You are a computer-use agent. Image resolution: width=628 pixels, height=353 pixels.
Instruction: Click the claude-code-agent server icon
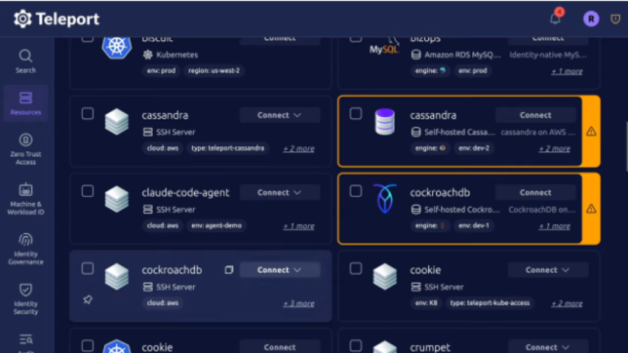[x=117, y=199]
